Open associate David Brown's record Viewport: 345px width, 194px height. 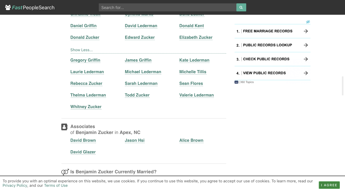(x=83, y=140)
